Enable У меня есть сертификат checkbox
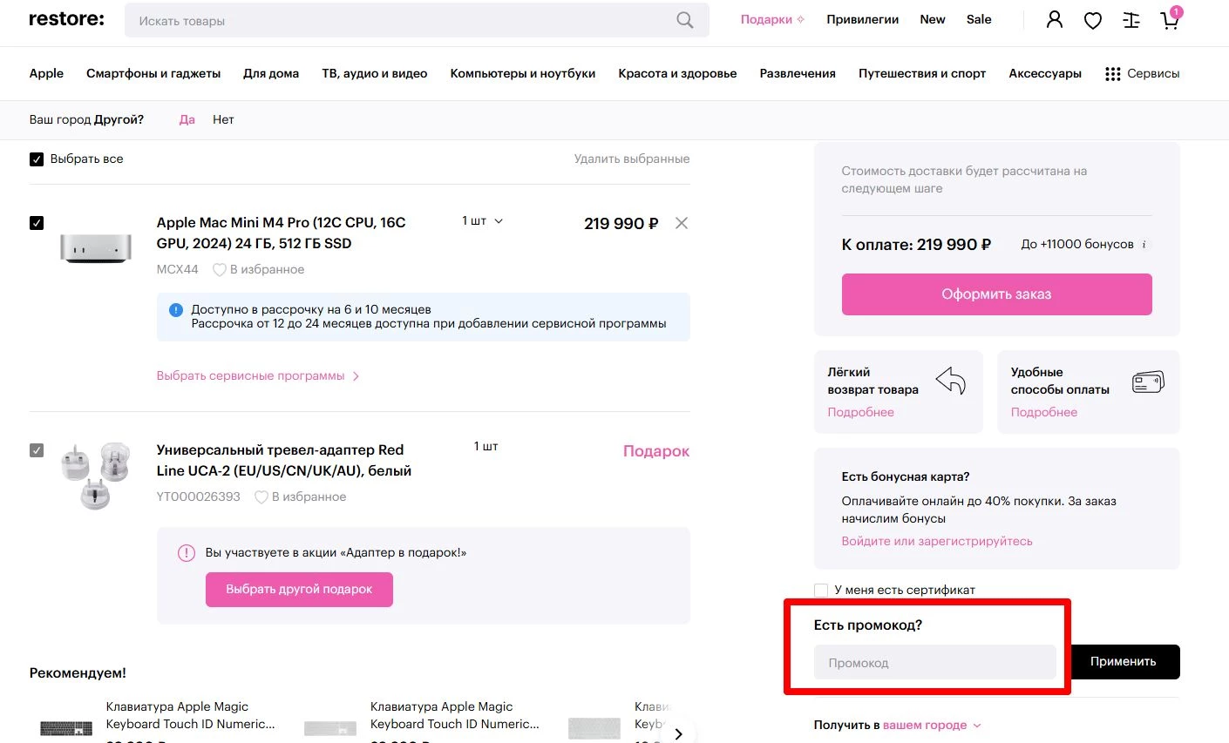Image resolution: width=1229 pixels, height=743 pixels. point(821,590)
